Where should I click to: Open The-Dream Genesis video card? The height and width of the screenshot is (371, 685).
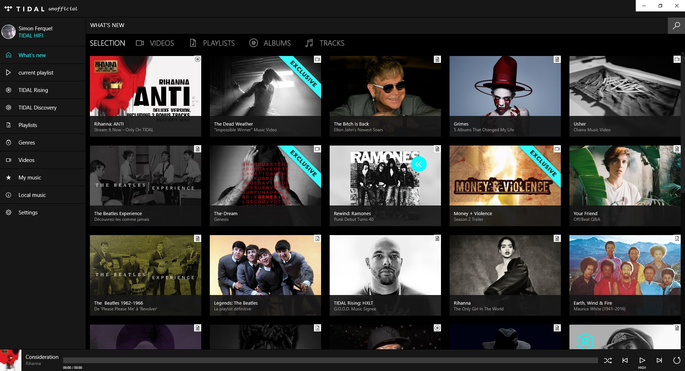265,186
